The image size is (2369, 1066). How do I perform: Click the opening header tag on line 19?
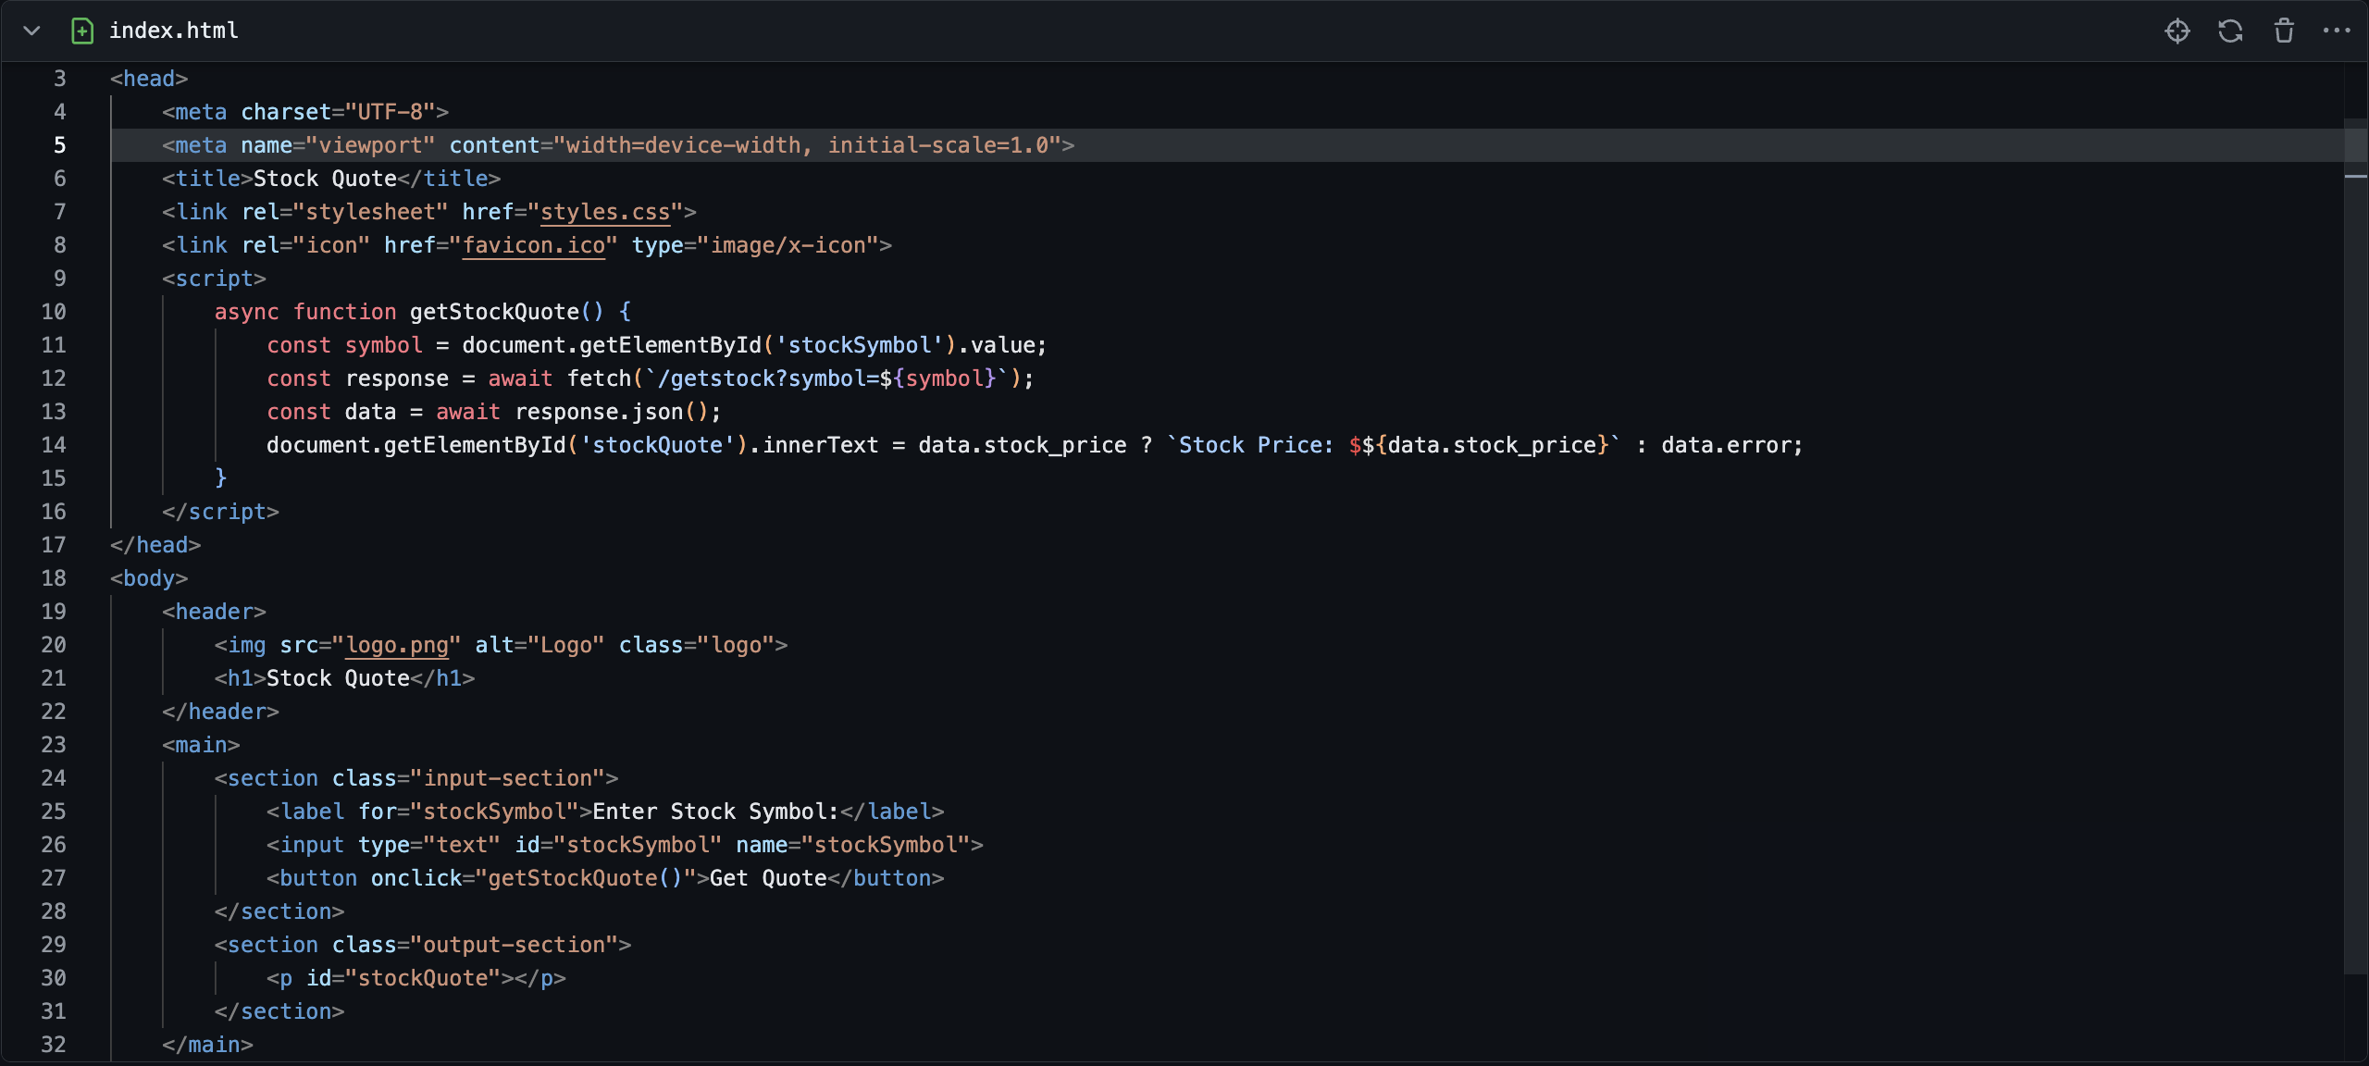coord(214,612)
